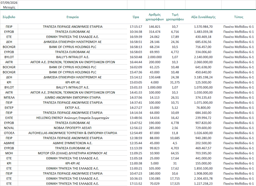Click the BYLOT symbol at 16:50:48
The image size is (256, 186).
click(9, 57)
